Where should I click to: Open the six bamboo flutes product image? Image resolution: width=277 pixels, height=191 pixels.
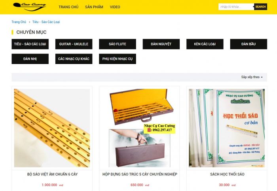(52, 128)
